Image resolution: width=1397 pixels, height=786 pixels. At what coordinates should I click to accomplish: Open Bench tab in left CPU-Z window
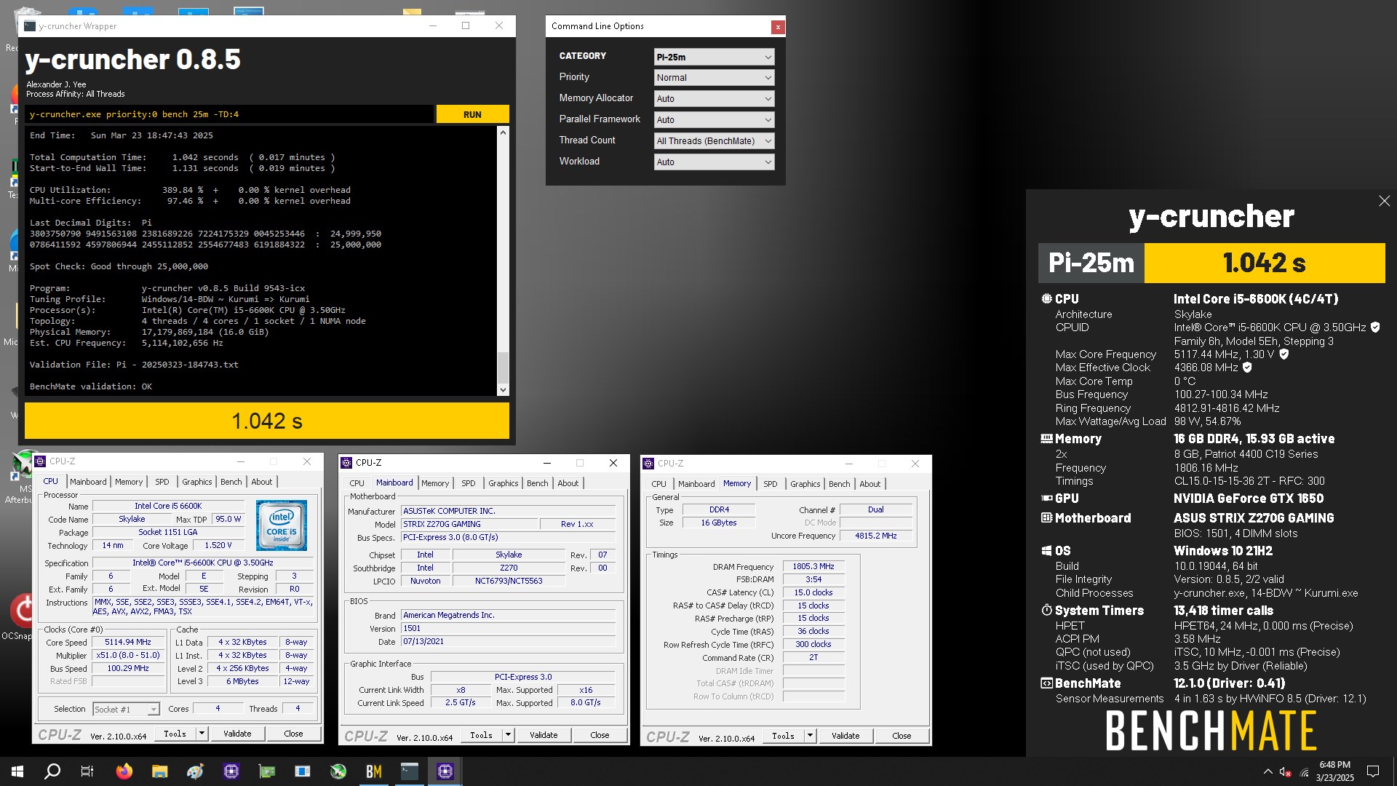coord(231,482)
